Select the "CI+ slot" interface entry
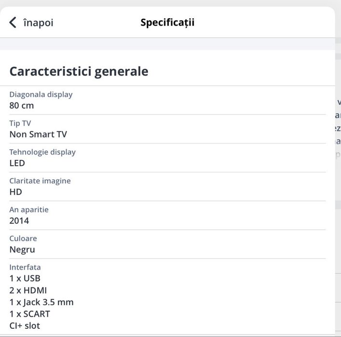Screen dimensions: 341x337 point(25,326)
